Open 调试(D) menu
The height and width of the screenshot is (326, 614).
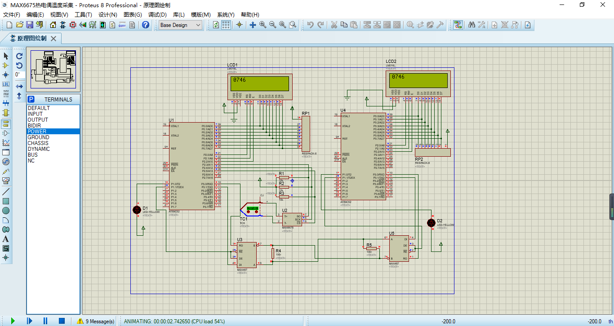[x=157, y=14]
